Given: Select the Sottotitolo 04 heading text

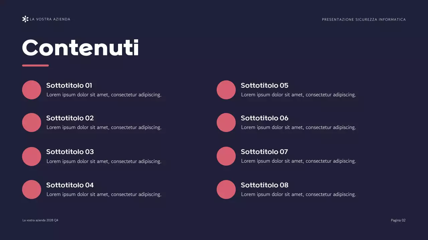Looking at the screenshot, I should (70, 185).
